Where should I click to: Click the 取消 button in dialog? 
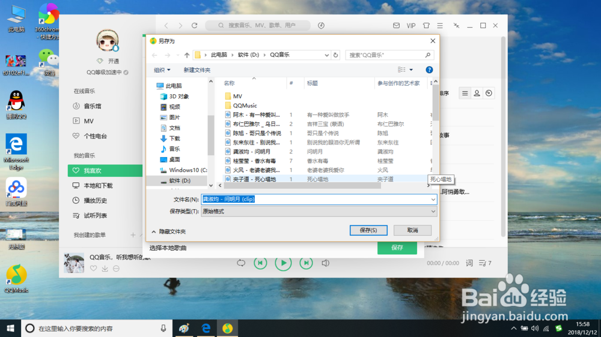[x=412, y=230]
